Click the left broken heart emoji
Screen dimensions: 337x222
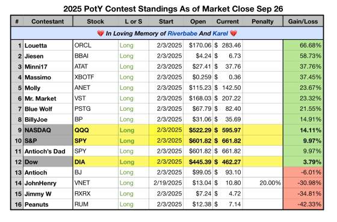[100, 33]
